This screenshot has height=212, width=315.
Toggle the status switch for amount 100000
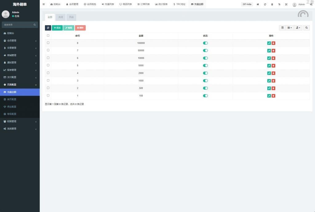(205, 43)
